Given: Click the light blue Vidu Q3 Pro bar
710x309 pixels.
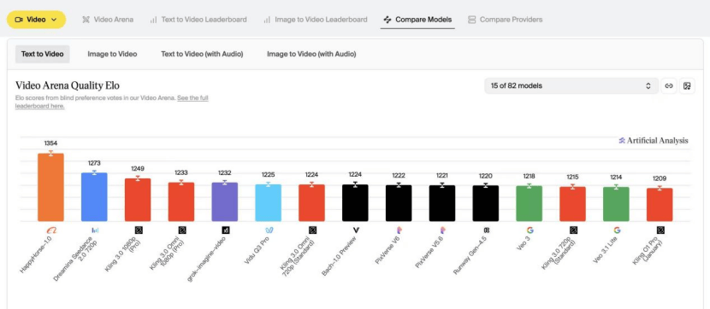Looking at the screenshot, I should (x=268, y=203).
